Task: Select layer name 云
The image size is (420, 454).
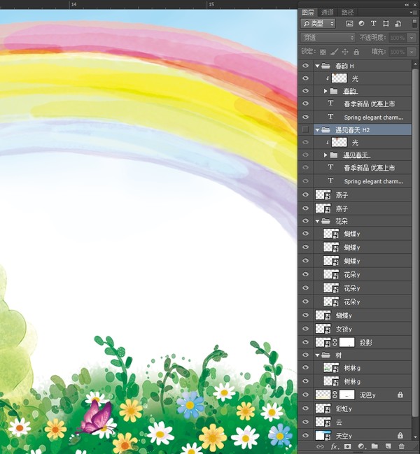Action: pos(339,422)
